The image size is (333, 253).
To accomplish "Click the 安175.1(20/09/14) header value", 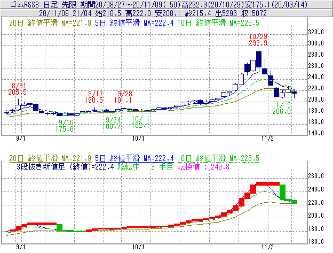I will click(x=276, y=4).
